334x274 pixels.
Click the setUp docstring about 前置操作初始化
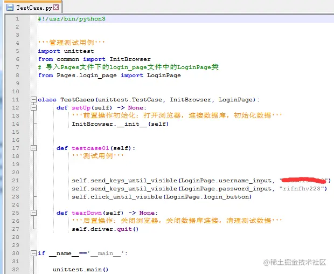click(x=177, y=115)
